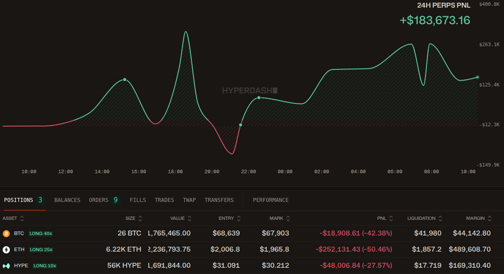504x274 pixels.
Task: Click the LONG 25x badge on ETH
Action: [x=41, y=249]
